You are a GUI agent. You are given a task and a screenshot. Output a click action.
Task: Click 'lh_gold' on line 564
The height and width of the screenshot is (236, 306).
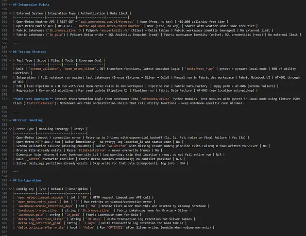(56, 34)
